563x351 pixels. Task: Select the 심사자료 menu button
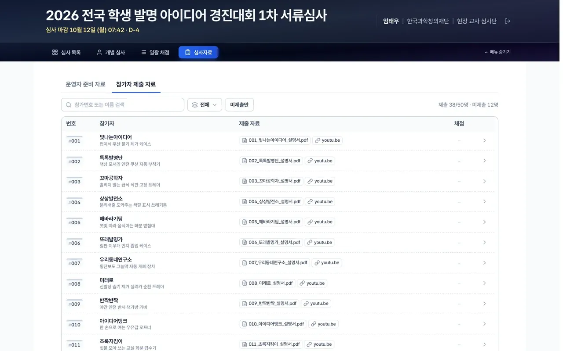click(x=198, y=52)
